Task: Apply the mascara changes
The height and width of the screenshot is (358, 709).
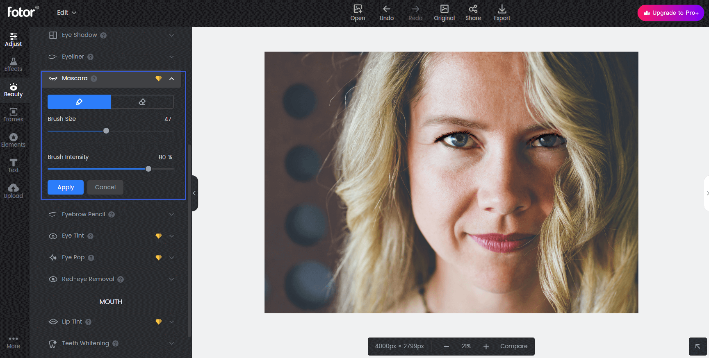Action: point(66,187)
